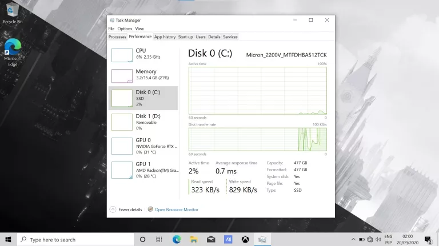Screen dimensions: 439x246
Task: Click the Micron_2200V drive model text
Action: tap(286, 55)
